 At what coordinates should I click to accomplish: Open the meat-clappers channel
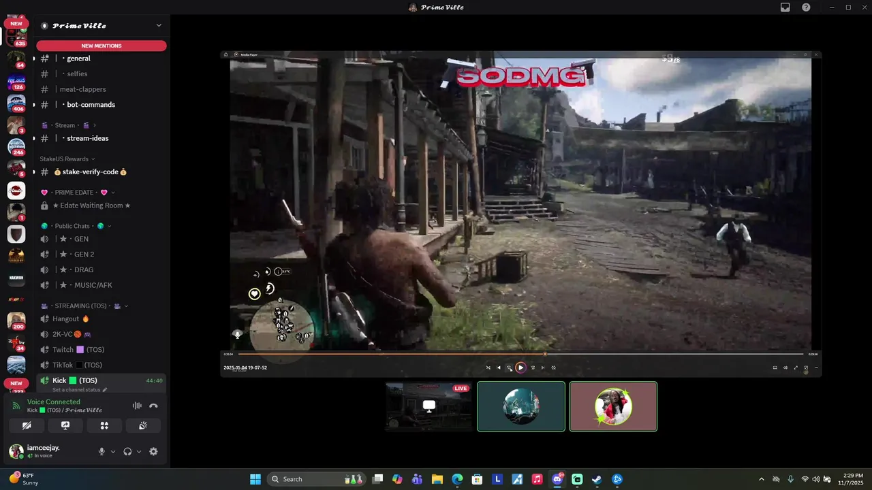pos(102,89)
